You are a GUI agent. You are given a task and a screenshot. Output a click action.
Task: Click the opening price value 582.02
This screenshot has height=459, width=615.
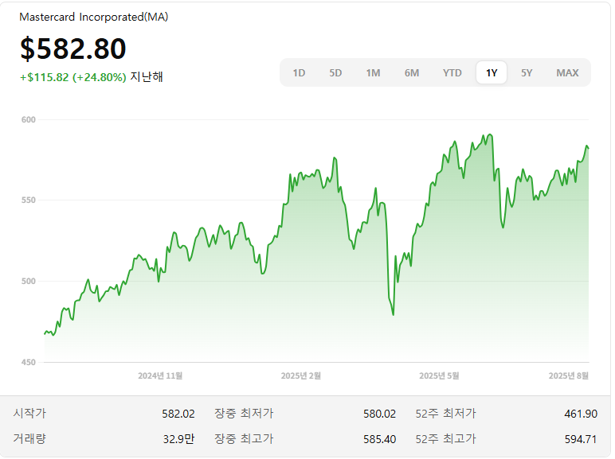coord(178,414)
